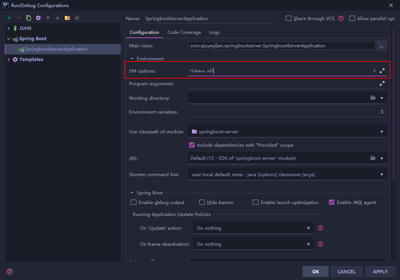
Task: Click the Templates gear icon in tree
Action: coord(15,60)
